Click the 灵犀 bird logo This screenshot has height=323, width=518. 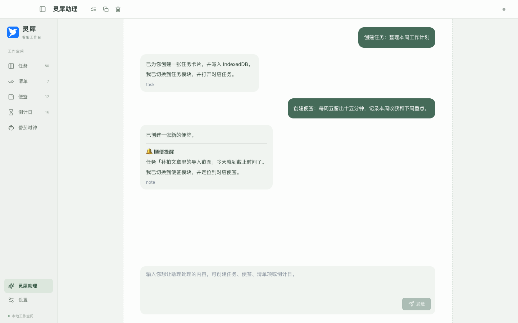pyautogui.click(x=13, y=32)
